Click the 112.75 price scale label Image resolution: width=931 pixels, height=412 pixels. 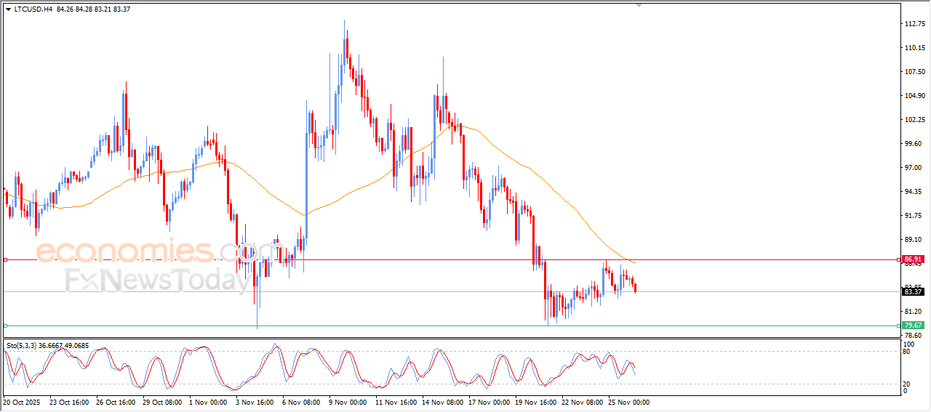tap(914, 24)
